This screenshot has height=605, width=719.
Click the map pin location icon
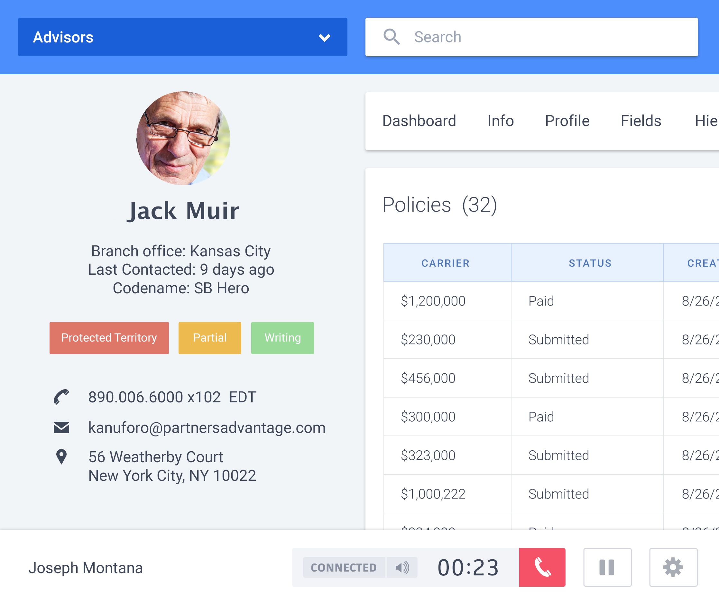click(x=61, y=456)
